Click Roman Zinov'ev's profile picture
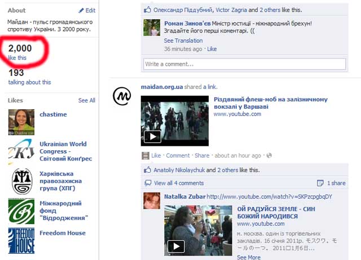Image resolution: width=361 pixels, height=260 pixels. (x=151, y=28)
